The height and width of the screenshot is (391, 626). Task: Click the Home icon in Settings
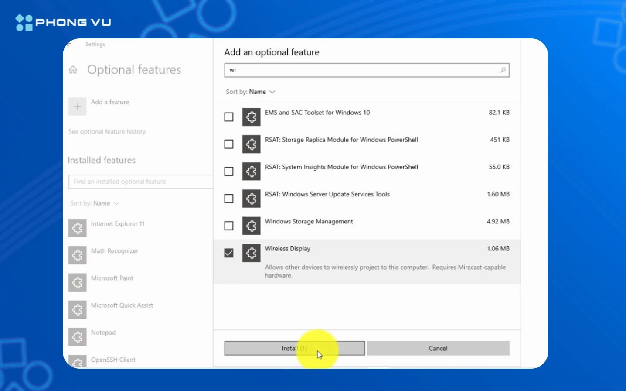[x=73, y=70]
